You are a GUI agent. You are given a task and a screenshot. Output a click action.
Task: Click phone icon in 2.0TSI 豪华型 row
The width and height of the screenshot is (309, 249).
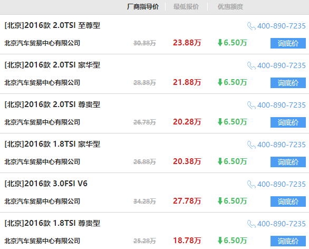tap(251, 65)
